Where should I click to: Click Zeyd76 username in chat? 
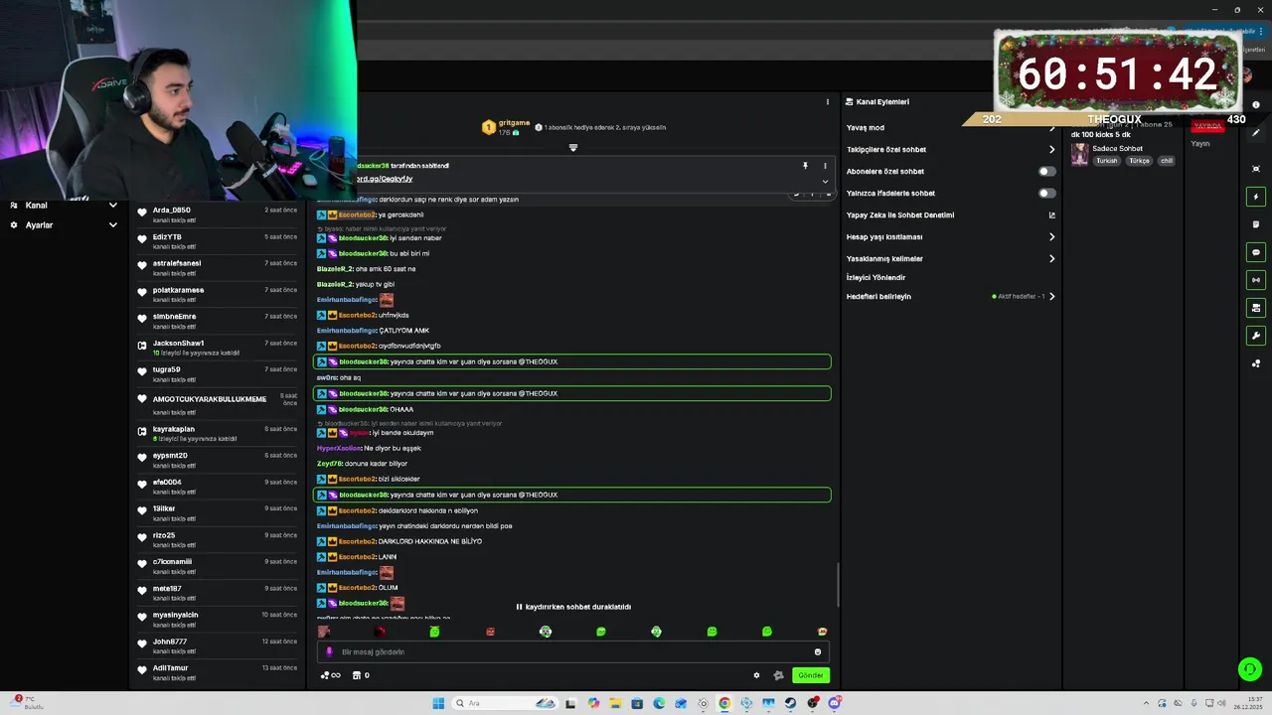pos(329,464)
